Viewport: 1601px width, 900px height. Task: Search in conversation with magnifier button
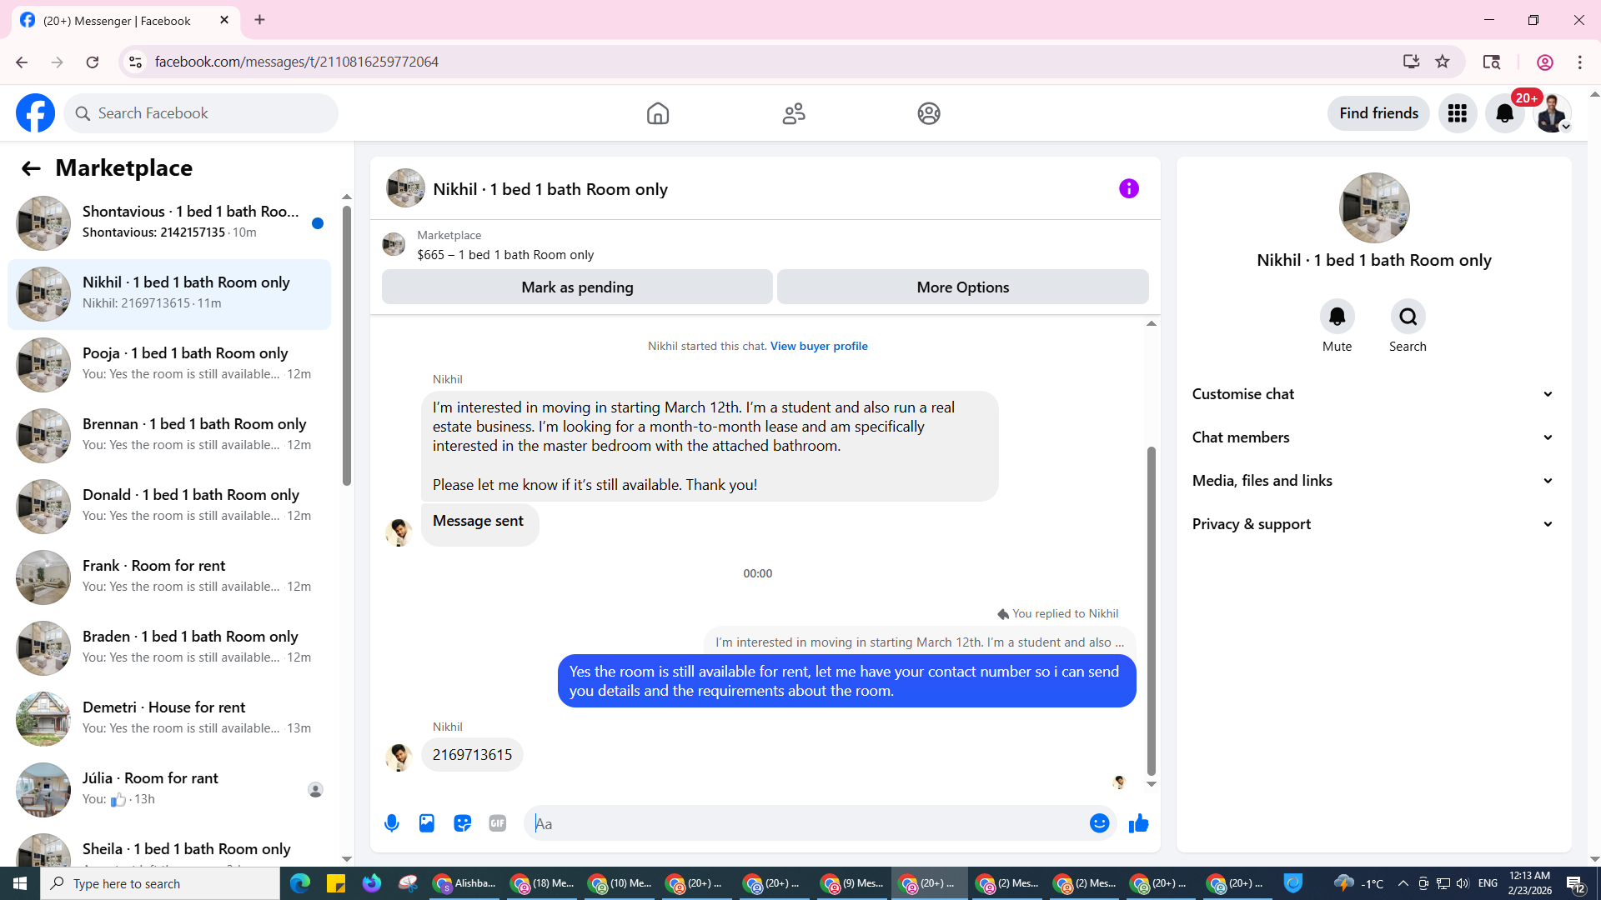click(x=1408, y=317)
